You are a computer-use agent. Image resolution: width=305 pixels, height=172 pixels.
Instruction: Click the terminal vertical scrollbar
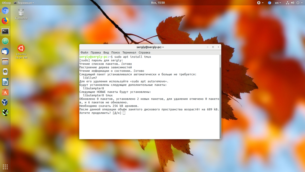(x=220, y=102)
